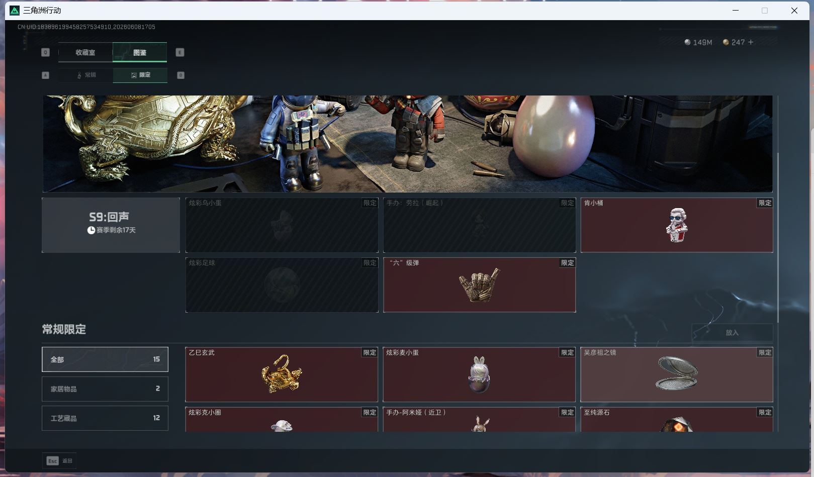Select the 限定 sub-tab

[x=140, y=75]
